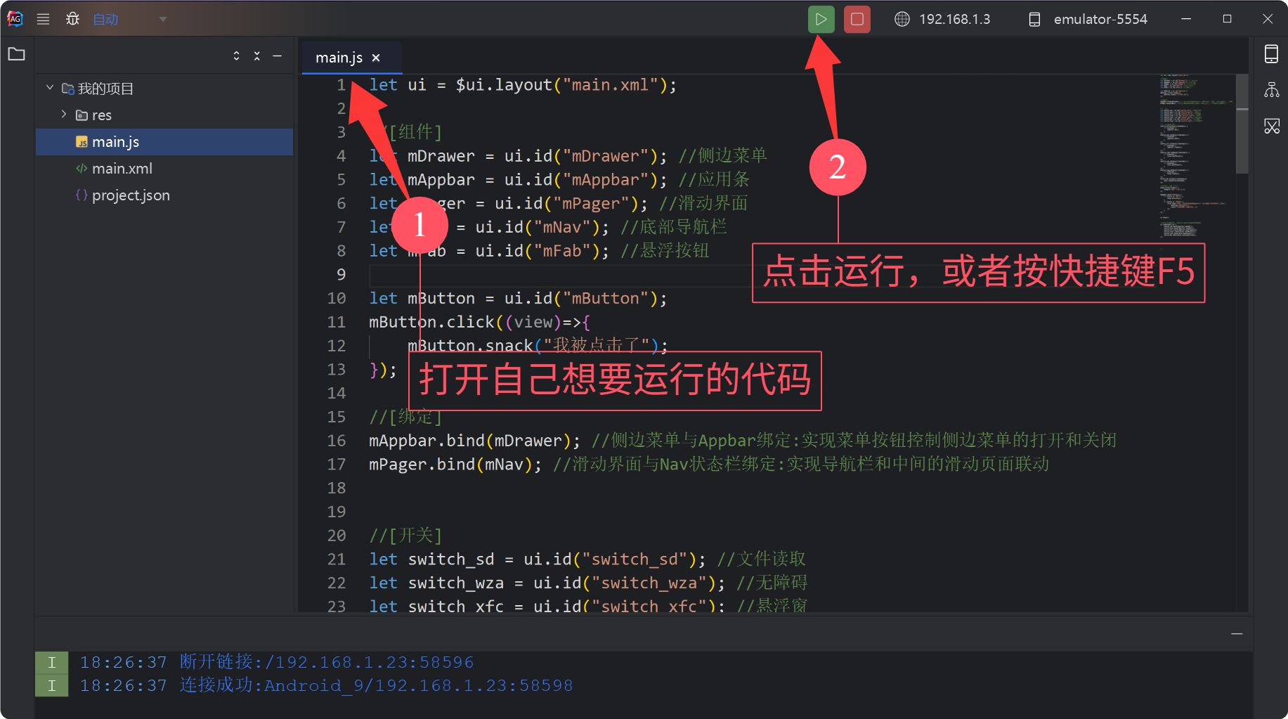Click the screenshot capture tool icon
Screen dimensions: 1288x719
1271,127
